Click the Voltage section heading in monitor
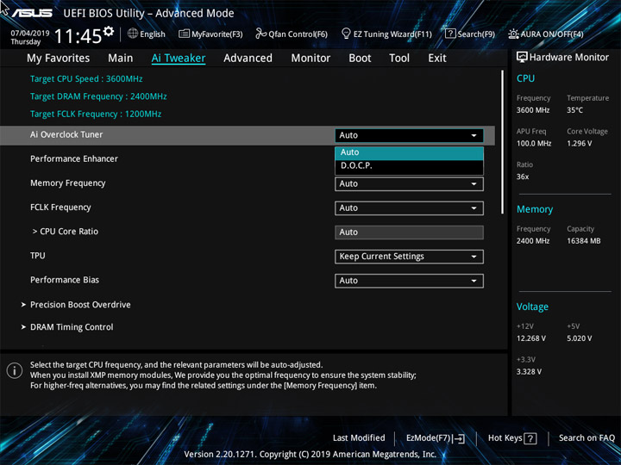This screenshot has width=621, height=465. (532, 307)
